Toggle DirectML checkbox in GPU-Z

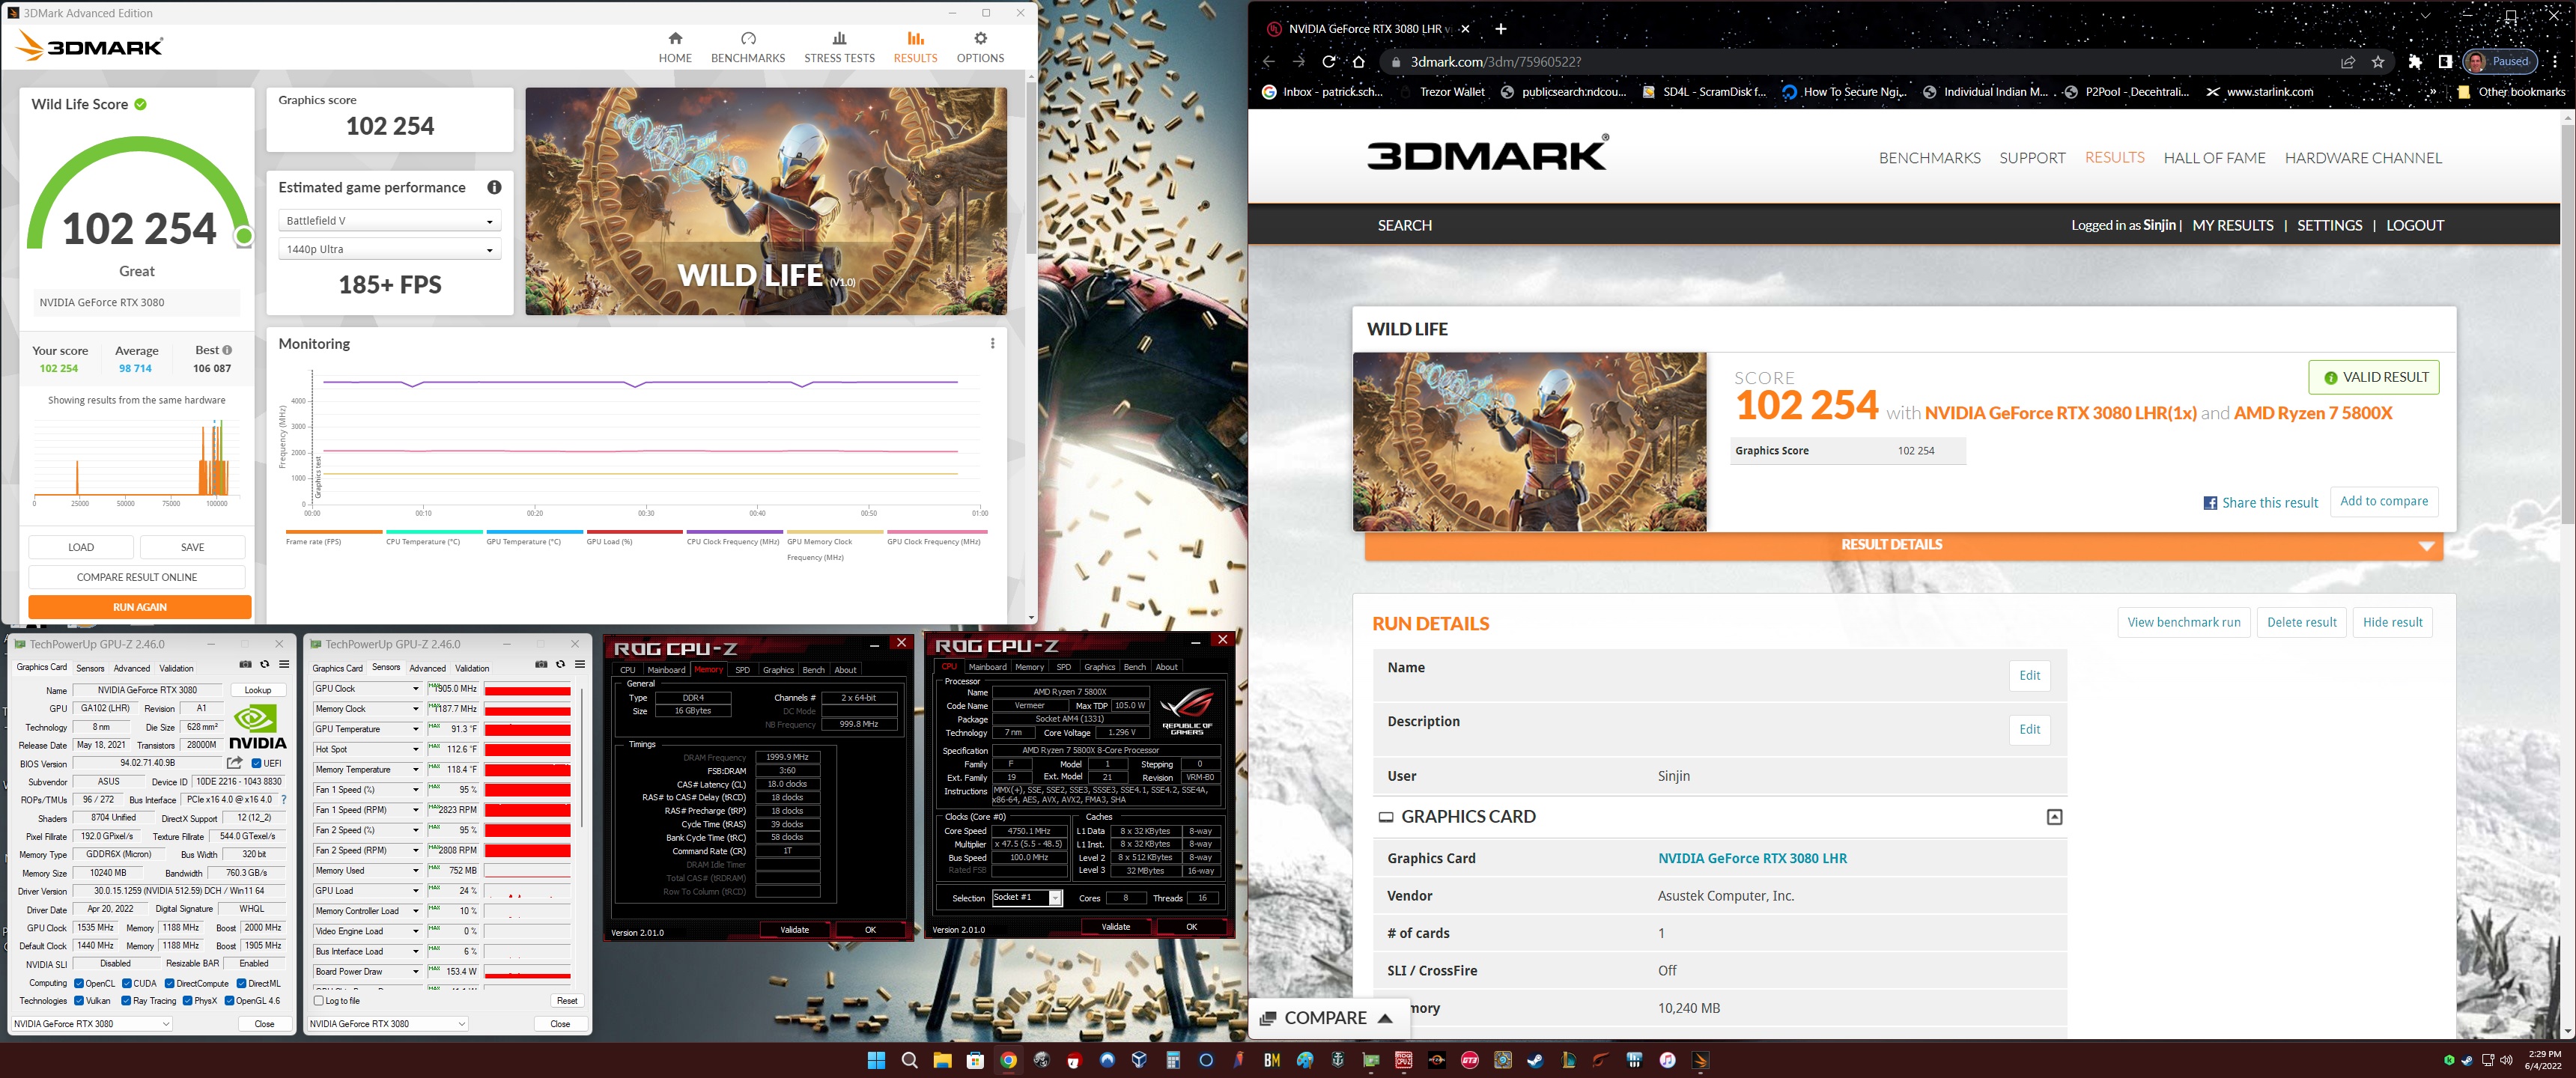click(241, 983)
